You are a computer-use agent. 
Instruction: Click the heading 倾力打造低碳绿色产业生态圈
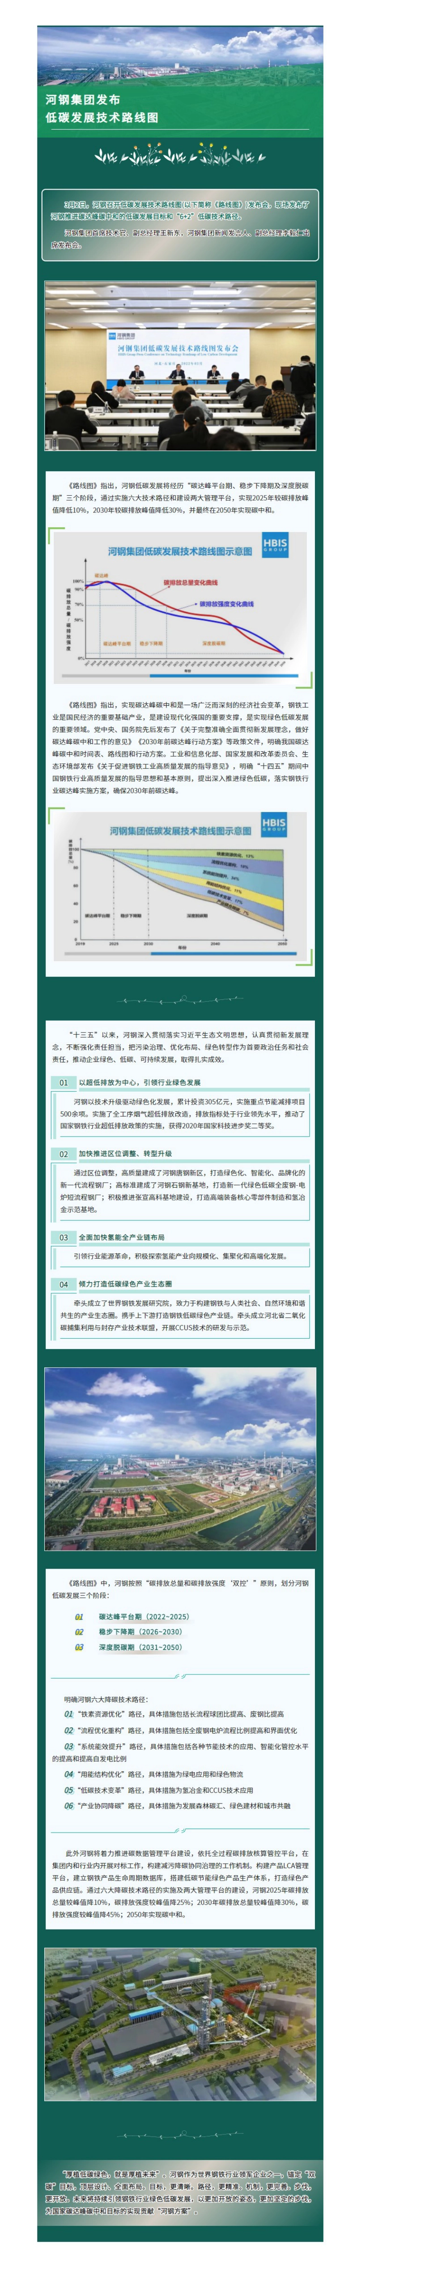125,1284
